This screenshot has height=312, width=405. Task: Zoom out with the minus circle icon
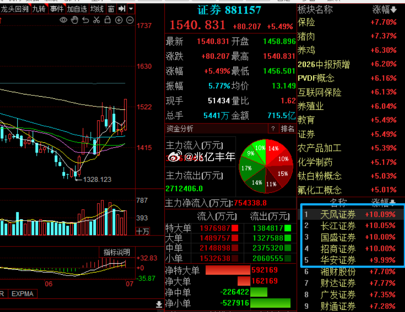(x=130, y=20)
